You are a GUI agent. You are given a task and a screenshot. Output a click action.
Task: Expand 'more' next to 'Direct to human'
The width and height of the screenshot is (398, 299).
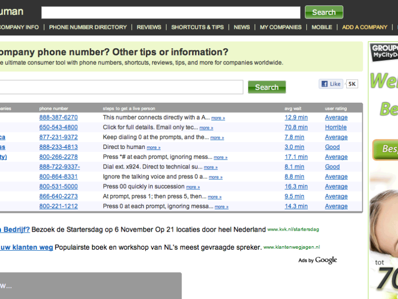(x=154, y=148)
